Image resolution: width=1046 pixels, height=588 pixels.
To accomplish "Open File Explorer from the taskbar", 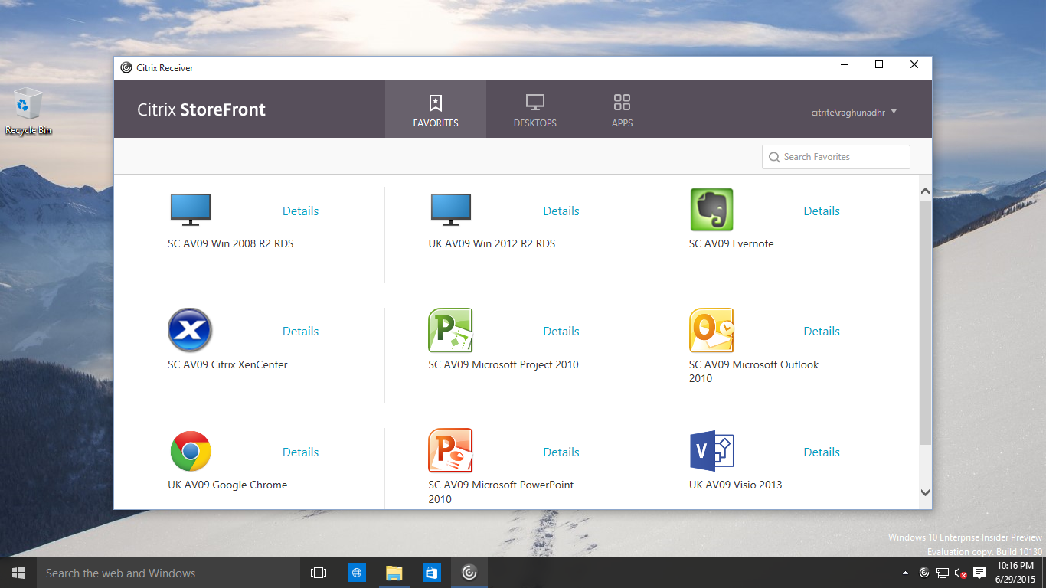I will point(394,573).
